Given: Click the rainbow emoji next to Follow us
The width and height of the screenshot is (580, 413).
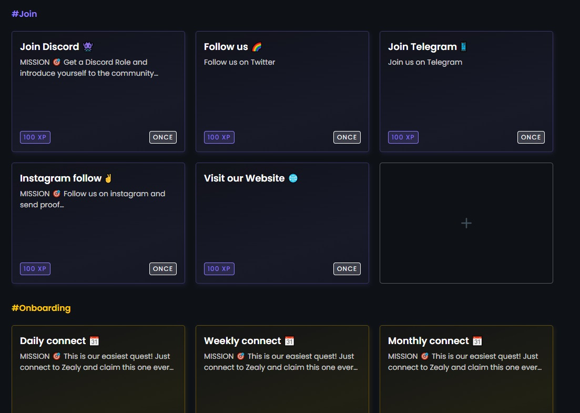Looking at the screenshot, I should (x=257, y=47).
